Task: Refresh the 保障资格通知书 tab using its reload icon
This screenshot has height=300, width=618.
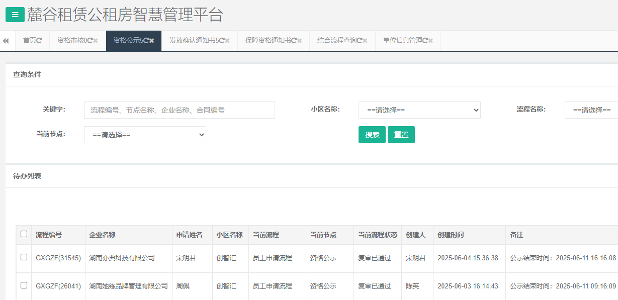Action: coord(294,41)
